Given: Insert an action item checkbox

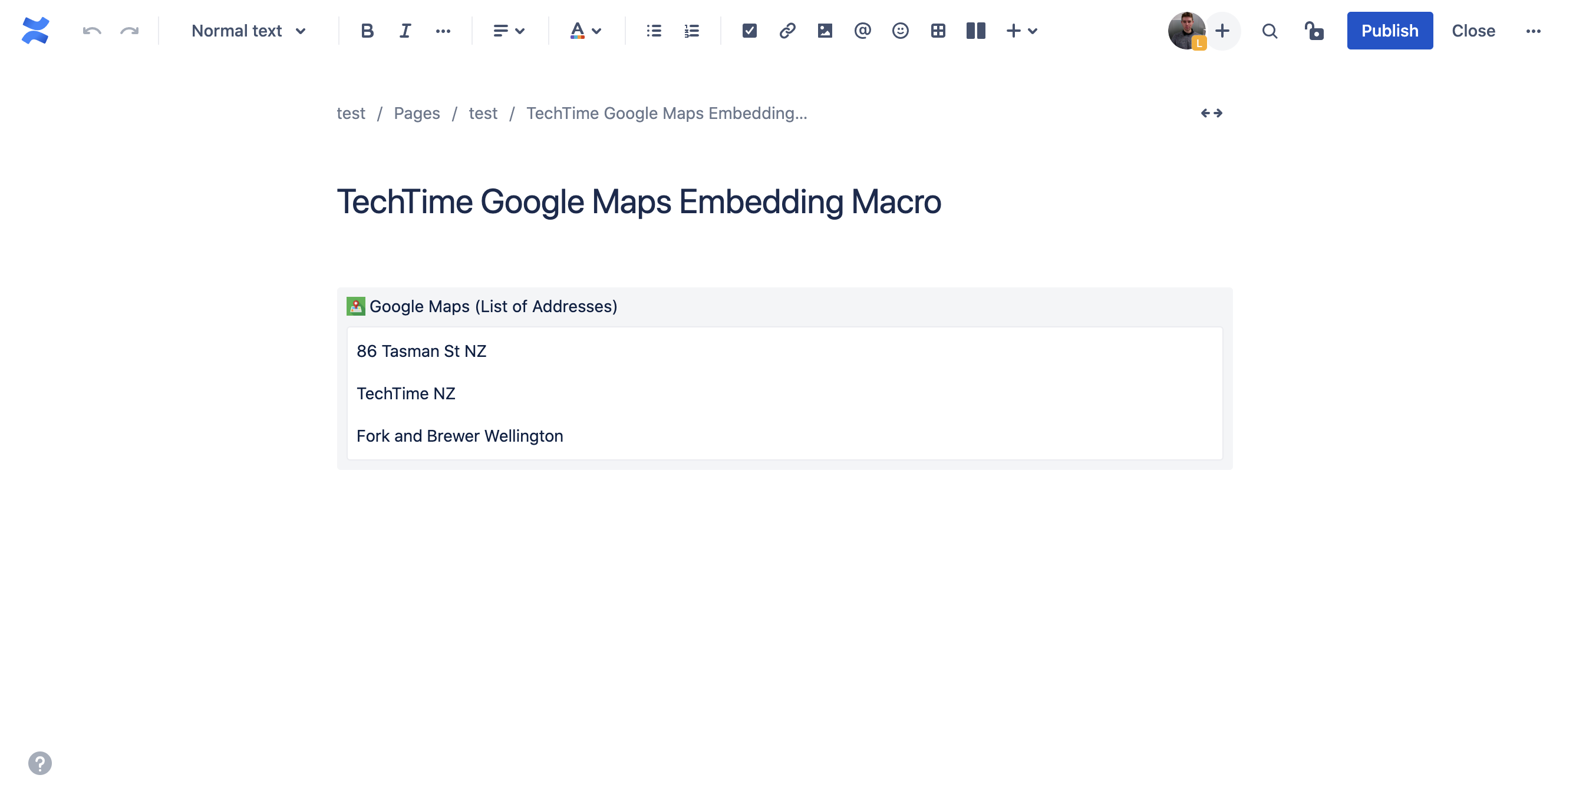Looking at the screenshot, I should [749, 31].
